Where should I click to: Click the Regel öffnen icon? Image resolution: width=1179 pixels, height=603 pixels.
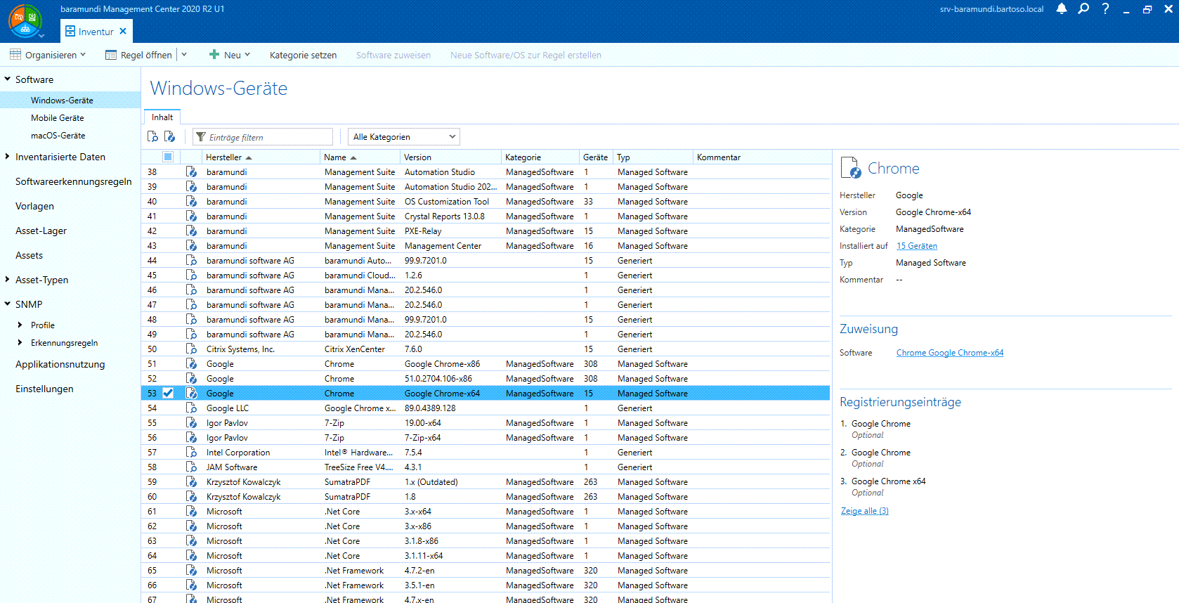click(x=111, y=55)
